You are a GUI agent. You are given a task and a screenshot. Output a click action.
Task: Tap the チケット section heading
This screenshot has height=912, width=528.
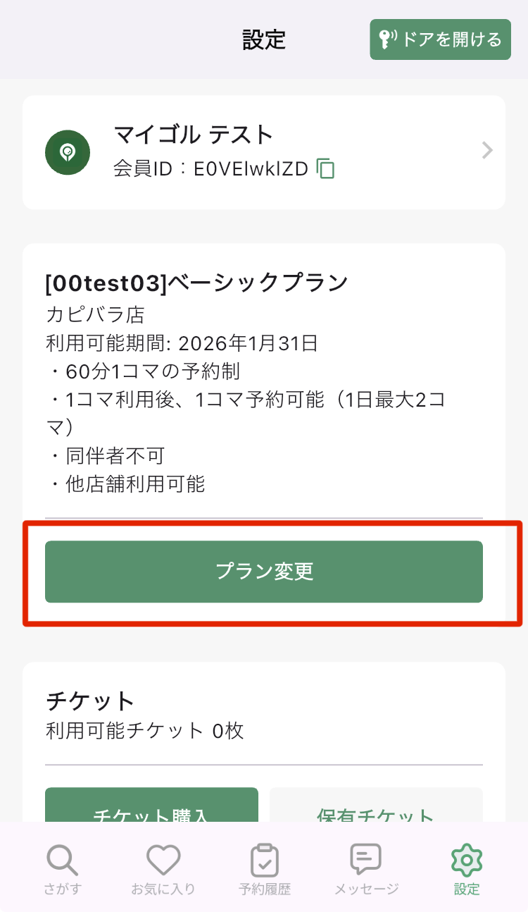pyautogui.click(x=90, y=701)
